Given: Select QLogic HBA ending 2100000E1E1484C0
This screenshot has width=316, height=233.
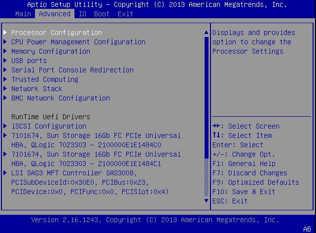Looking at the screenshot, I should click(x=96, y=140).
